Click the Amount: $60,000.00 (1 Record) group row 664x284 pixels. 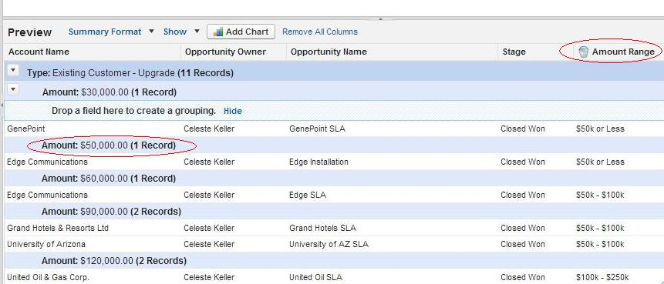333,179
